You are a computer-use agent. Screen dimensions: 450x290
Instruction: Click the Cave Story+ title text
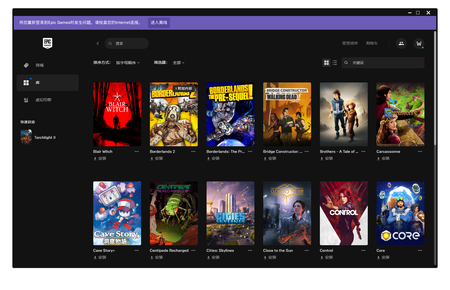point(104,250)
